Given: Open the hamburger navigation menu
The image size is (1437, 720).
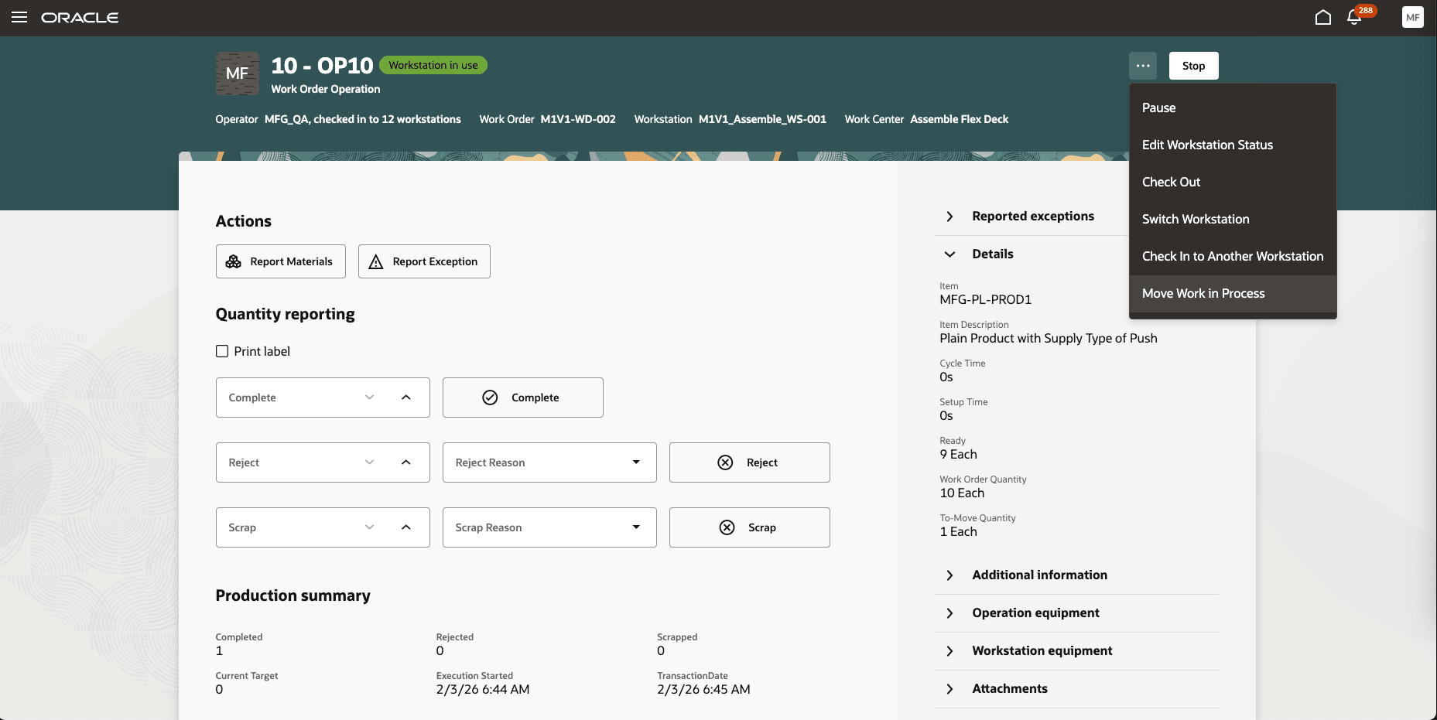Looking at the screenshot, I should pos(19,17).
